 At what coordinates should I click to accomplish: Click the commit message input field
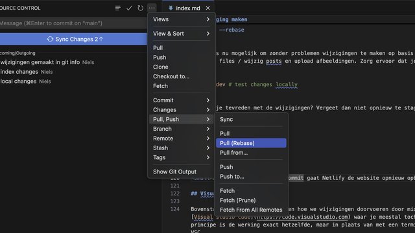pyautogui.click(x=73, y=23)
